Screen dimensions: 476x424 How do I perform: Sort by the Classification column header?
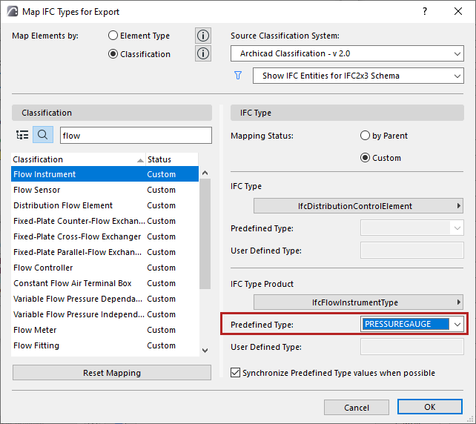point(74,159)
